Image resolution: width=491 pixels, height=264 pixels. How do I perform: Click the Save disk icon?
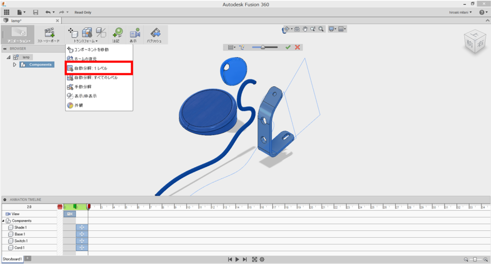pyautogui.click(x=35, y=12)
